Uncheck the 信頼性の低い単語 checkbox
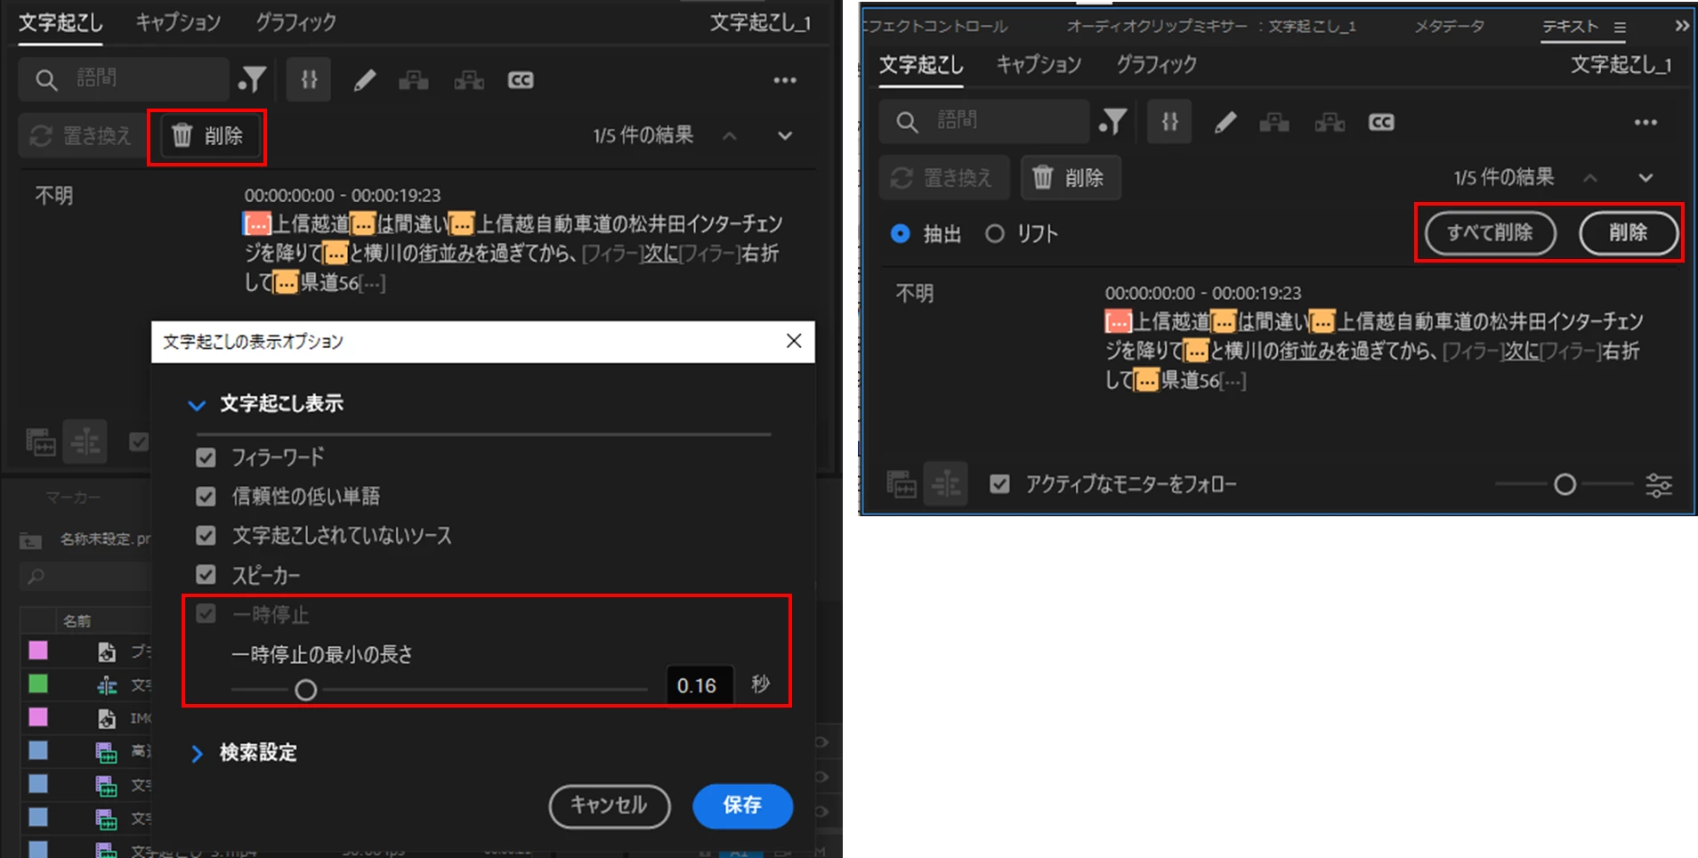 206,497
